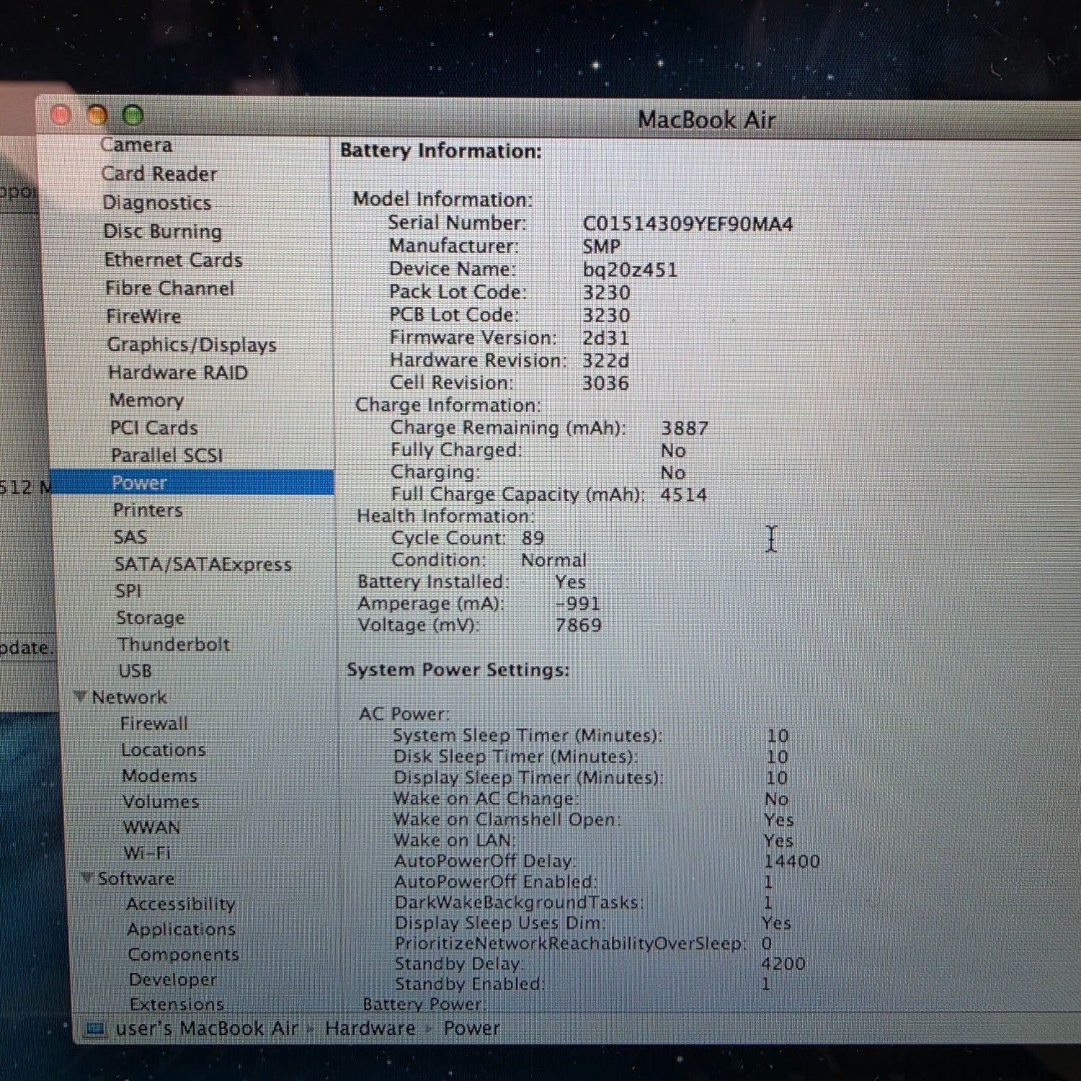The image size is (1081, 1081).
Task: Select the Software category heading
Action: pos(136,878)
